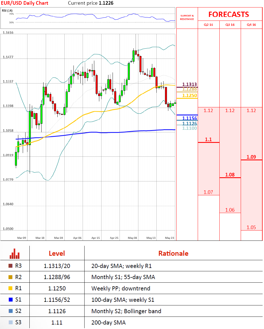
Task: Click the 1.1100 support level label
Action: click(x=190, y=128)
